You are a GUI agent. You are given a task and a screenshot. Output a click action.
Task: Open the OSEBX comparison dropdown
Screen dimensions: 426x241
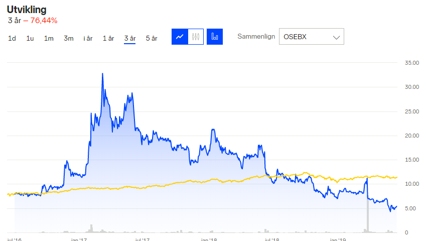click(x=311, y=37)
